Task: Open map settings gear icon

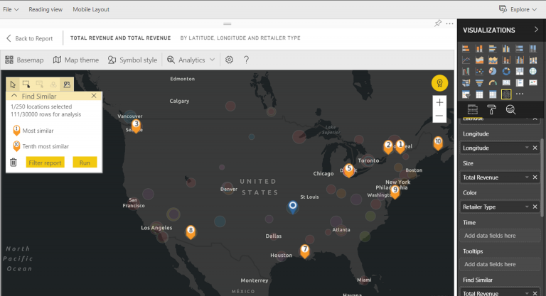Action: pos(229,60)
